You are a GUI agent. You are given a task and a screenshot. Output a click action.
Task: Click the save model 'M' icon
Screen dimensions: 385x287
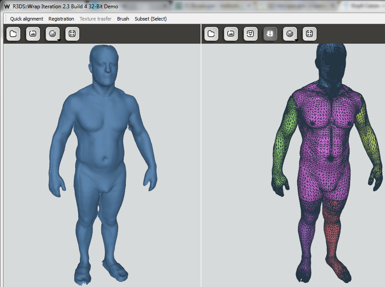(250, 34)
